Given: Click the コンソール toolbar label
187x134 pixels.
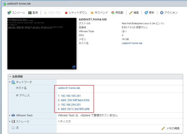Looking at the screenshot, I should pyautogui.click(x=19, y=13).
